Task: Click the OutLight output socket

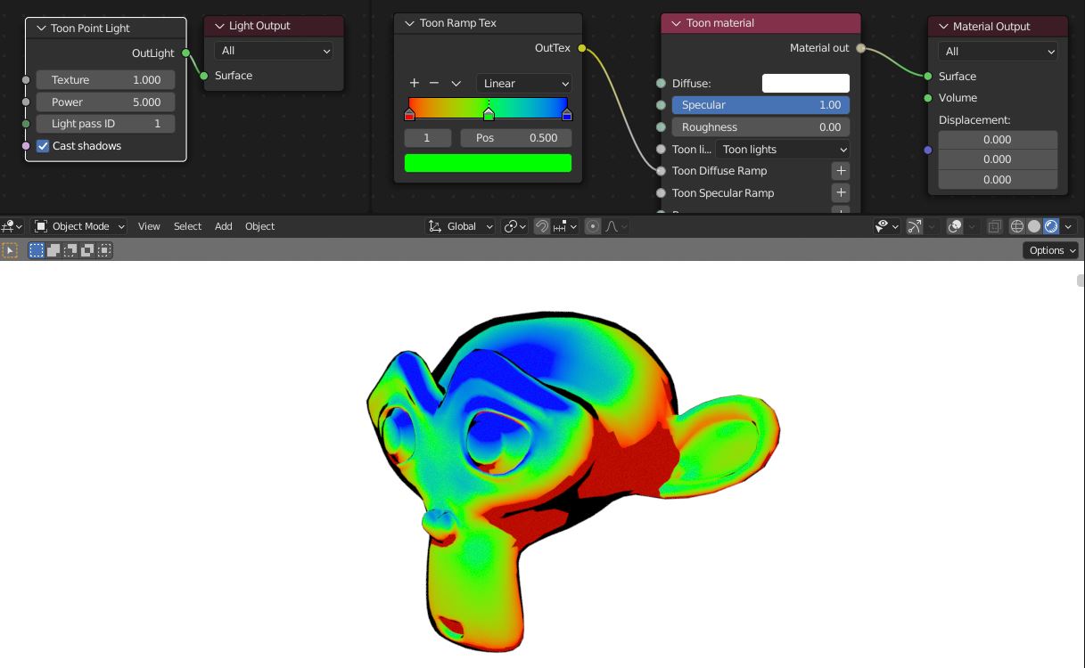Action: coord(185,53)
